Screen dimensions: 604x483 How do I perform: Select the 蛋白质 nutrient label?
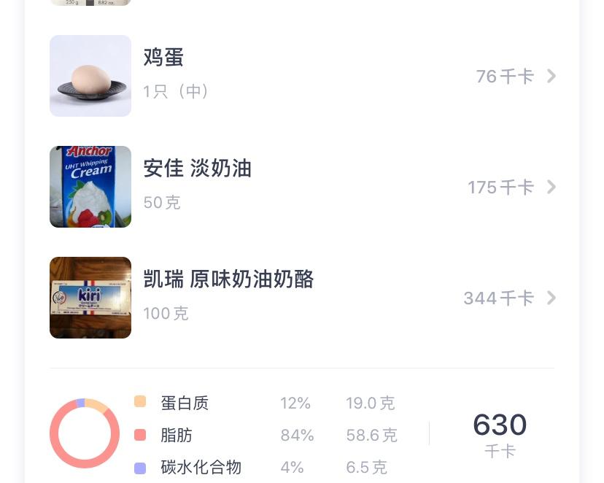tap(185, 403)
